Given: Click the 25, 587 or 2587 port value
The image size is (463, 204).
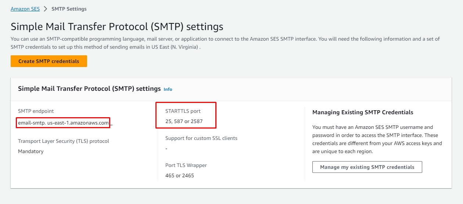Looking at the screenshot, I should pos(184,121).
